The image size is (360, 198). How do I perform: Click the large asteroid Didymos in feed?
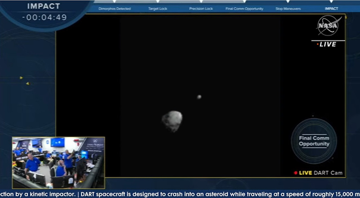[x=172, y=121]
